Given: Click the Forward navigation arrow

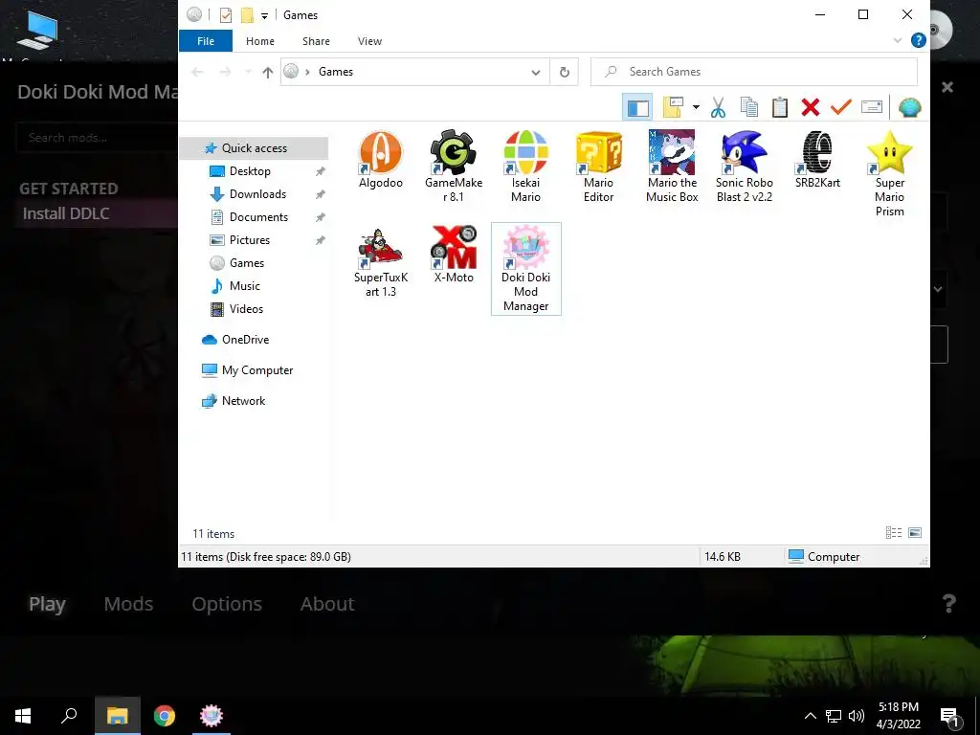Looking at the screenshot, I should [x=226, y=72].
